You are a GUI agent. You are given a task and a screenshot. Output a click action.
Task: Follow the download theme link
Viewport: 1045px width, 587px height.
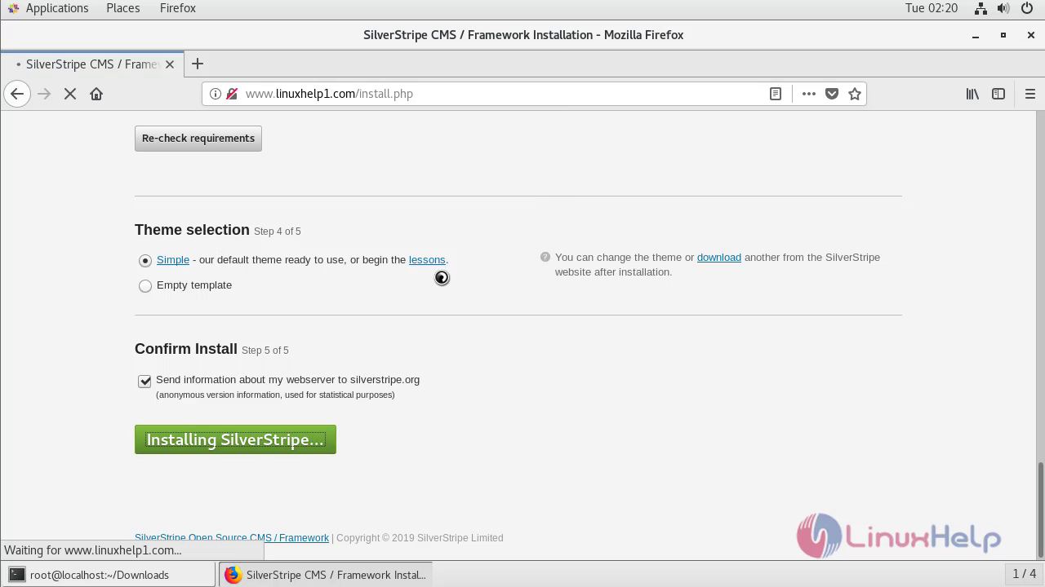719,257
